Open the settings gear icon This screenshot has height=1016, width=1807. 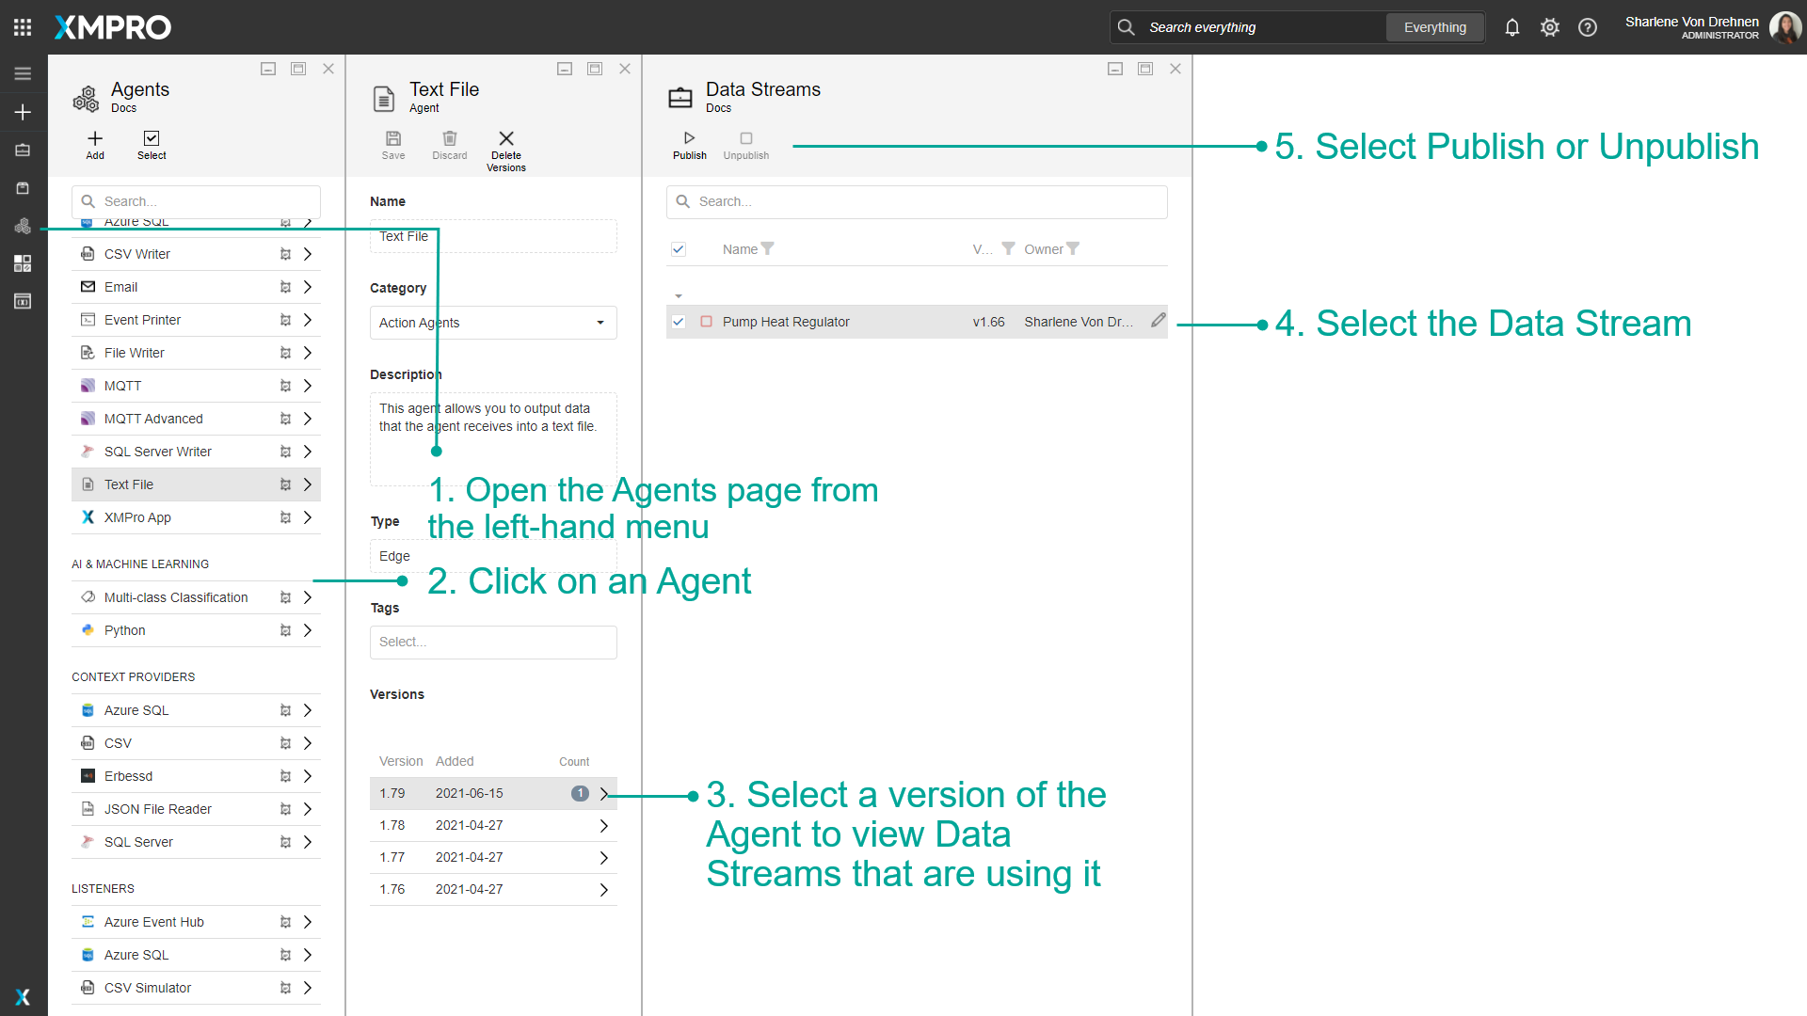point(1549,27)
